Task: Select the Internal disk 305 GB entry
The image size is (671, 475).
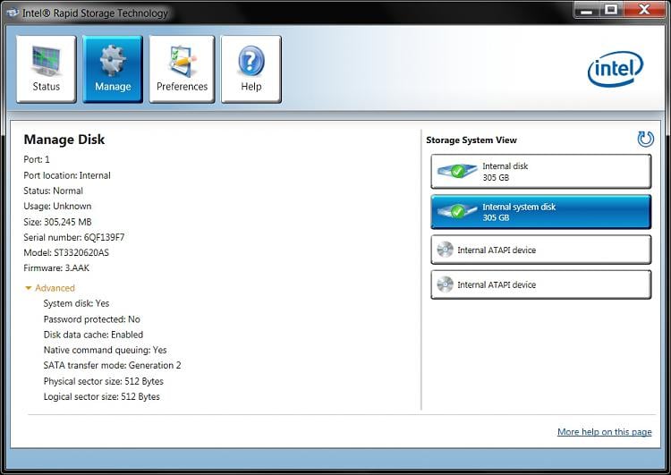Action: coord(541,172)
